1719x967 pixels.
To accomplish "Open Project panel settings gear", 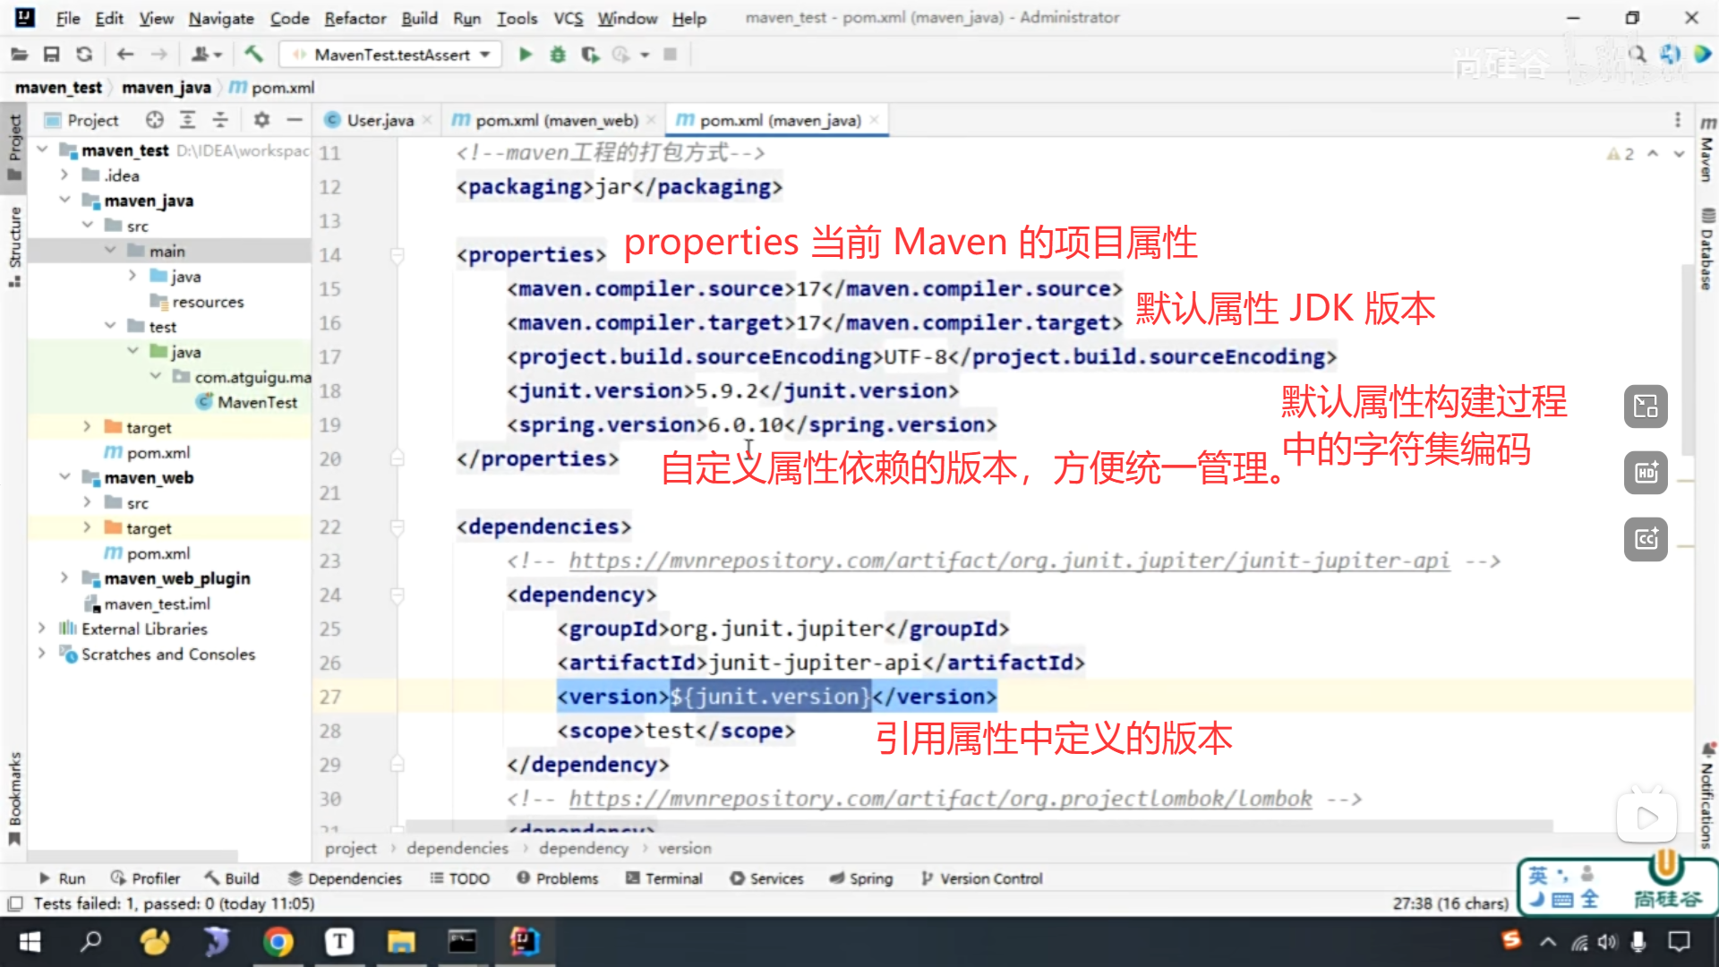I will coord(261,120).
